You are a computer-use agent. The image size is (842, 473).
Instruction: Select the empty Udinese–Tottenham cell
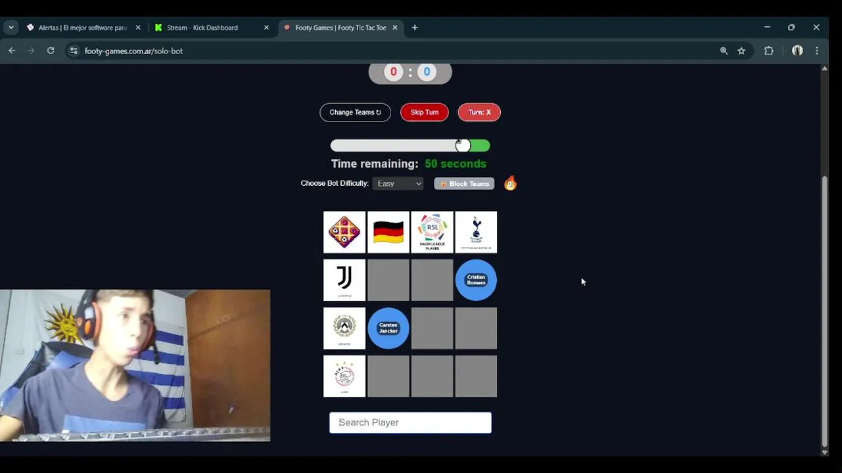point(476,328)
